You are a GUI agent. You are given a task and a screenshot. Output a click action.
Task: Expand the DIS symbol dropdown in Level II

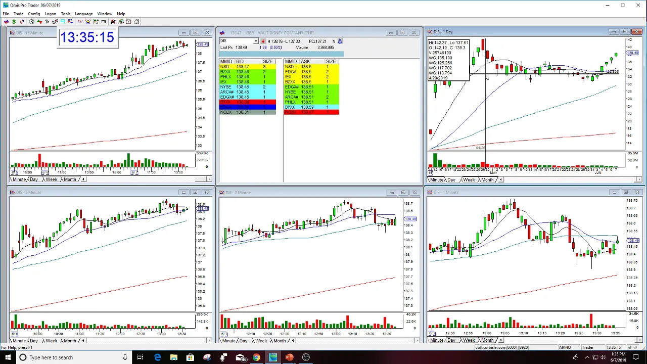[x=256, y=41]
